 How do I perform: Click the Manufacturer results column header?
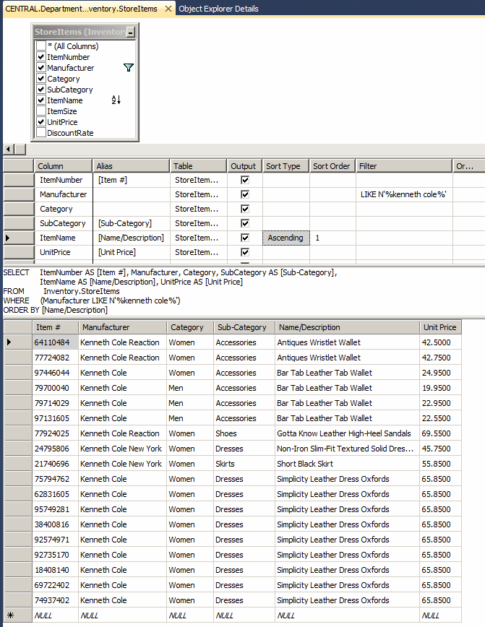(122, 327)
